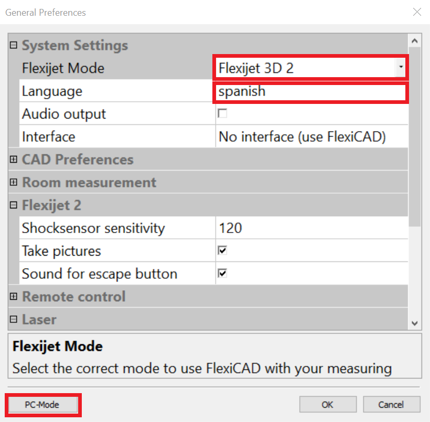
Task: Uncheck the Take pictures checkbox
Action: pyautogui.click(x=222, y=251)
